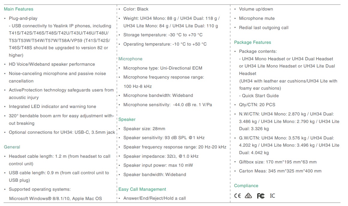Click 'Weight: UH34 Mono: 88 g' line
The image size is (348, 206).
171,18
